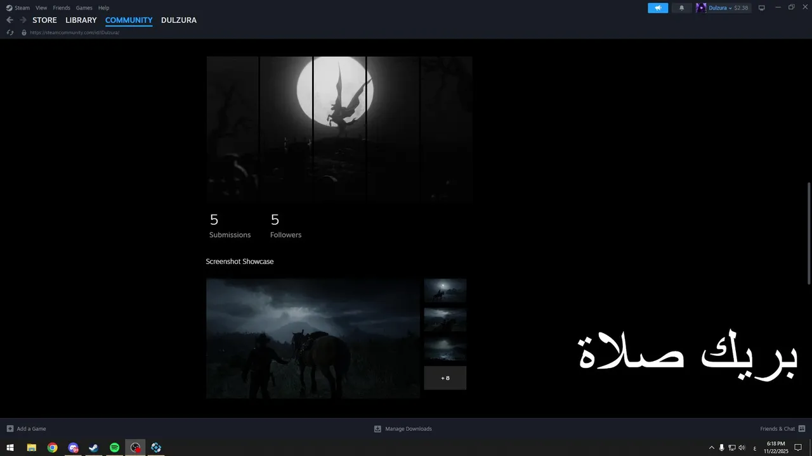
Task: Enter Big Picture mode with the monitor icon
Action: click(x=762, y=8)
